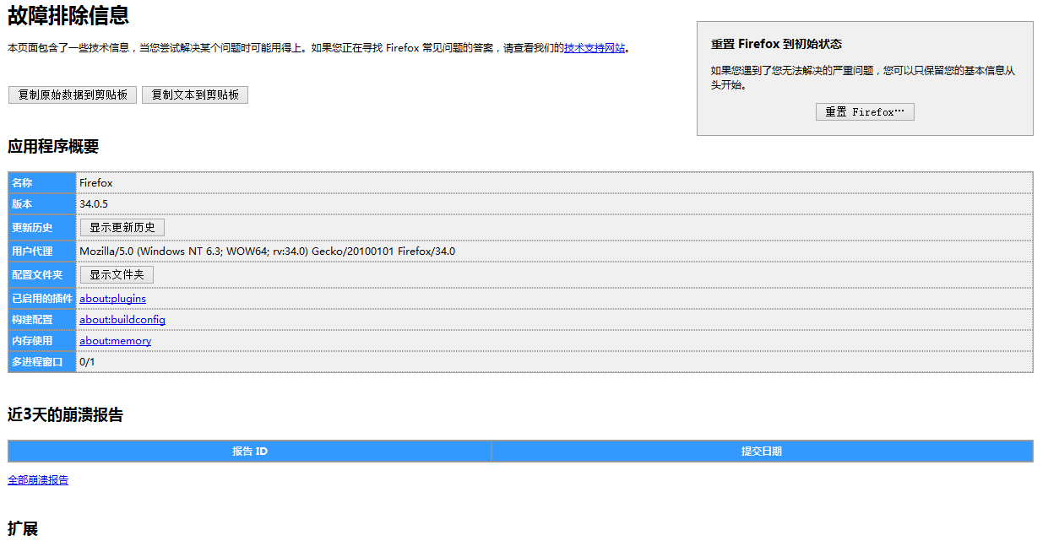Show update history with 显示更新历史 button
The height and width of the screenshot is (541, 1059).
click(x=122, y=228)
